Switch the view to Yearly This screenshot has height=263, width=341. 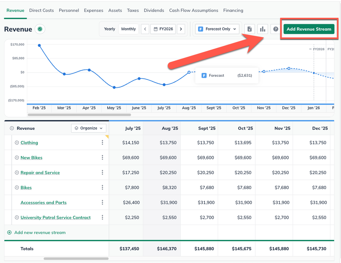click(109, 29)
